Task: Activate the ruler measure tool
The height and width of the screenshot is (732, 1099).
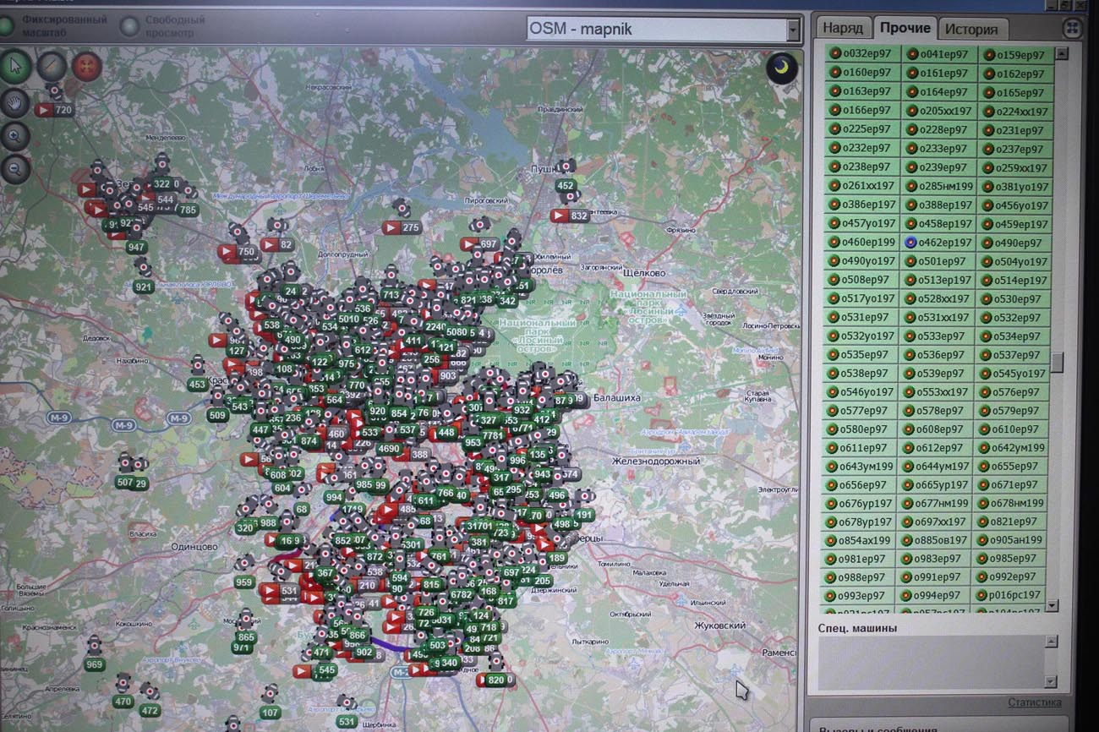Action: [x=51, y=66]
